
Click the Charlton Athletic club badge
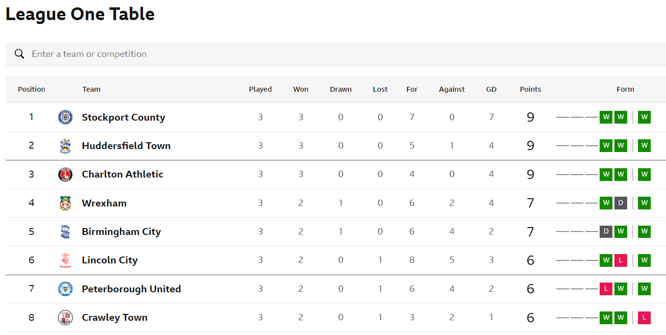pyautogui.click(x=65, y=174)
